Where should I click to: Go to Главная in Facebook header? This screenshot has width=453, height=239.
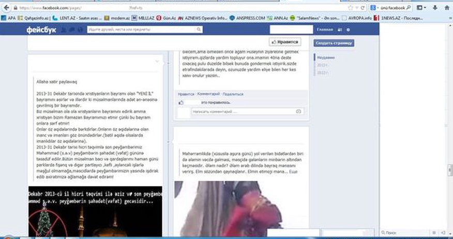click(325, 30)
